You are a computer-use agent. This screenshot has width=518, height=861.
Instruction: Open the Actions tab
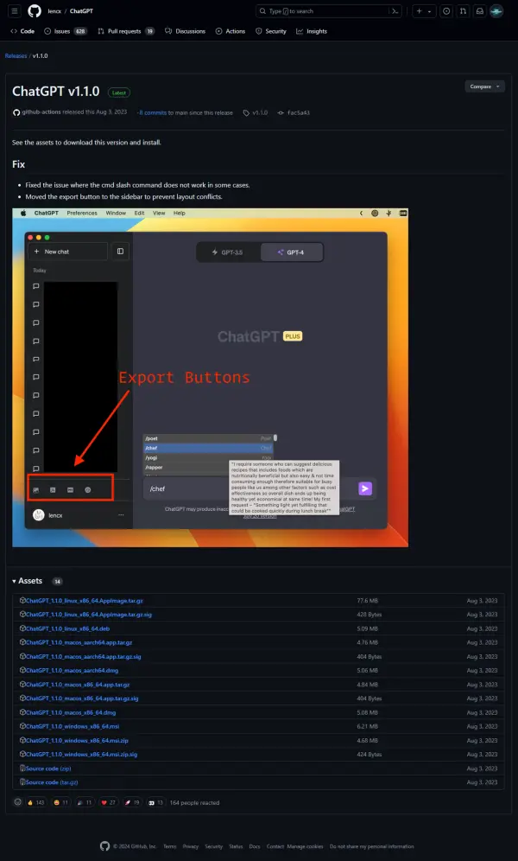tap(231, 31)
